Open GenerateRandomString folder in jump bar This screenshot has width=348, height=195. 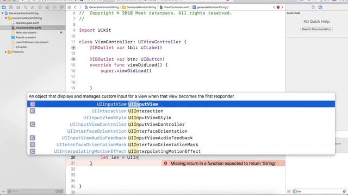(139, 7)
